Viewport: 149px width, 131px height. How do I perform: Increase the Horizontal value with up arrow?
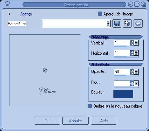pyautogui.click(x=132, y=51)
